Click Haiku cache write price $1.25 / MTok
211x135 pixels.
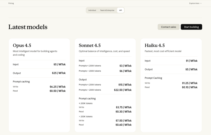190,83
